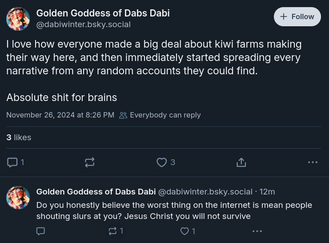Open more options on reply comment

tap(257, 231)
